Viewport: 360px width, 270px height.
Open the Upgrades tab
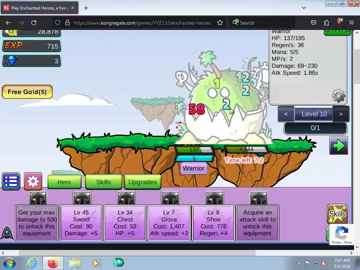click(143, 182)
